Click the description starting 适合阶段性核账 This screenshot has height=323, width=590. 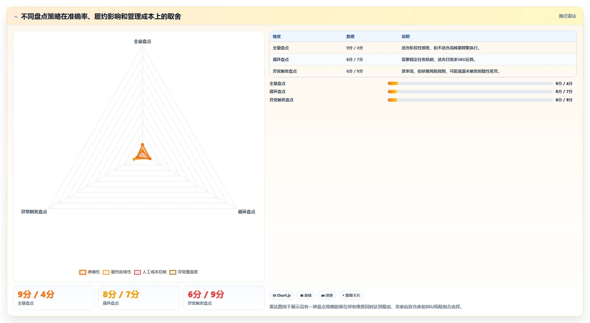click(x=441, y=48)
